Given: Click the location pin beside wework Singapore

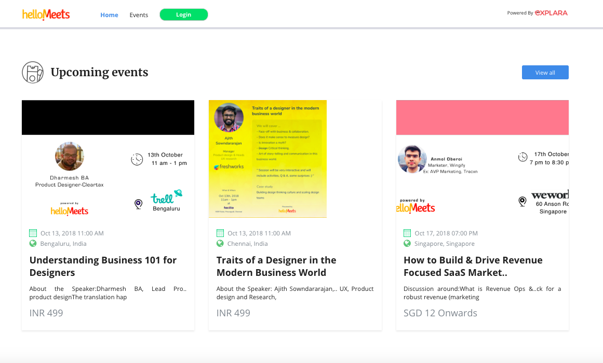Looking at the screenshot, I should 522,201.
